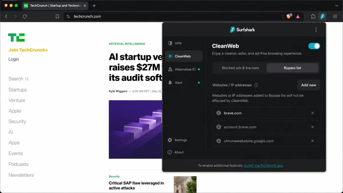Open Newsletters page

(x=21, y=175)
